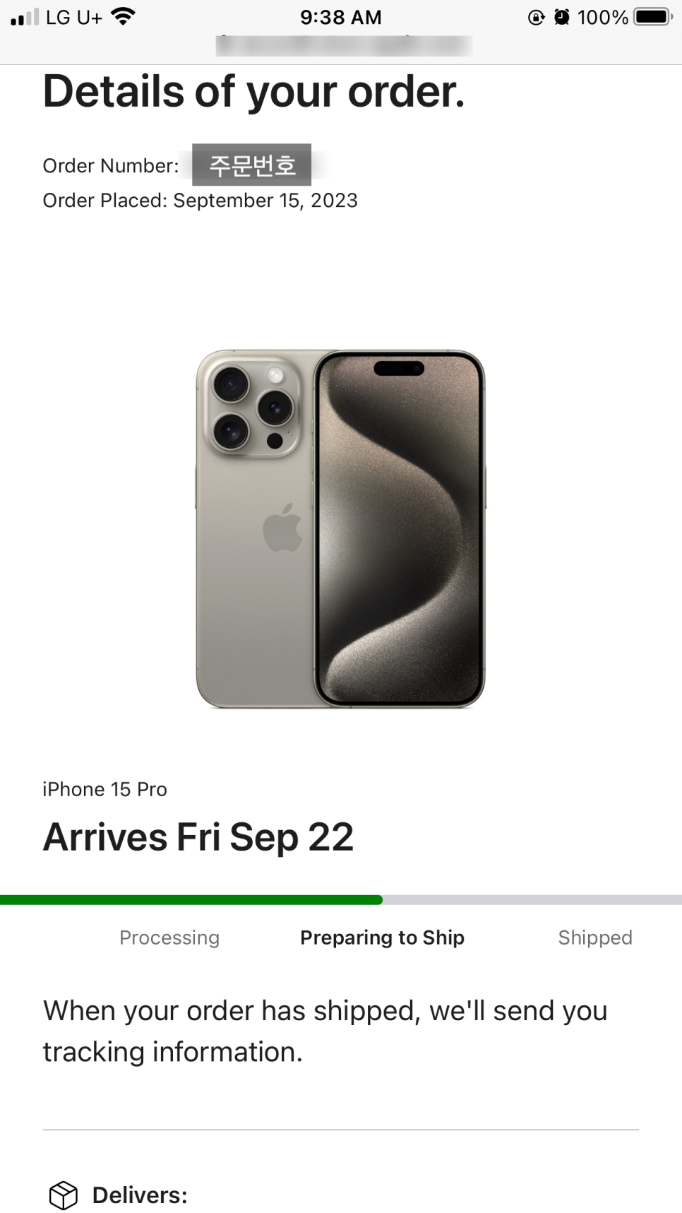Click the green order progress bar
Screen dimensions: 682x1213
coord(191,900)
